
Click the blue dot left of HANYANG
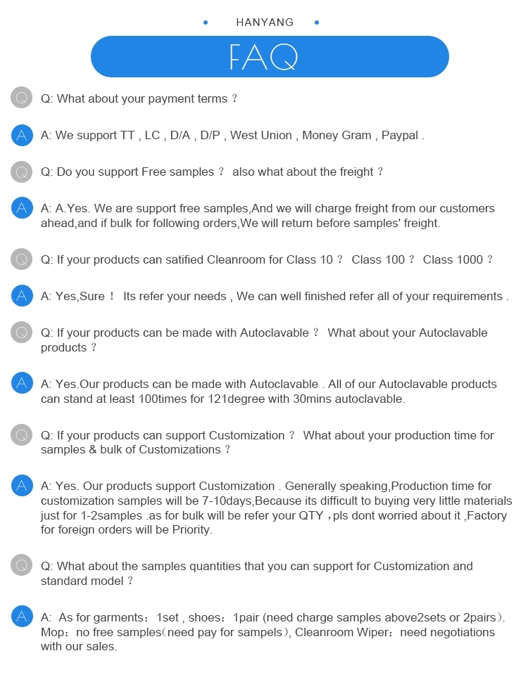click(206, 22)
